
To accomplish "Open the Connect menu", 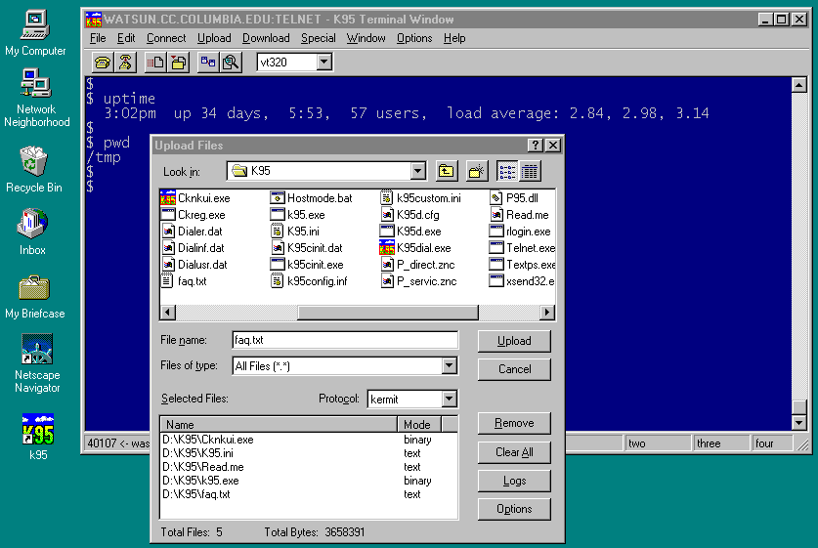I will click(166, 38).
